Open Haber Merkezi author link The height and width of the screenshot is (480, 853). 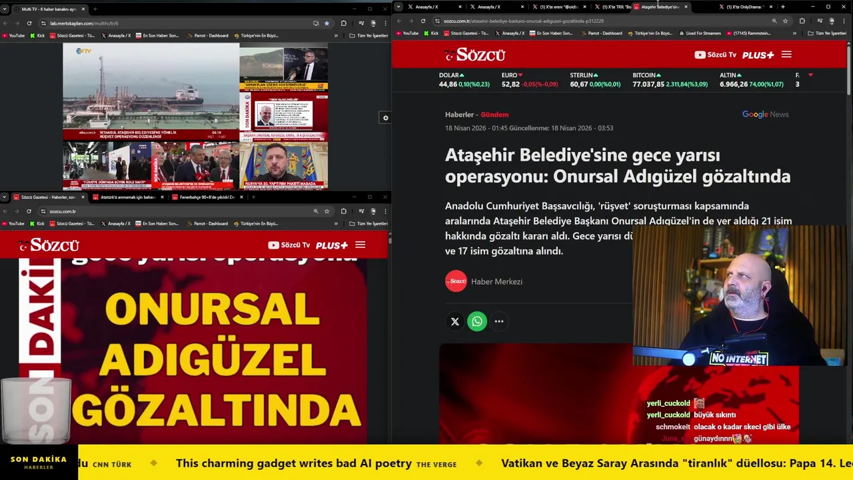(x=496, y=281)
